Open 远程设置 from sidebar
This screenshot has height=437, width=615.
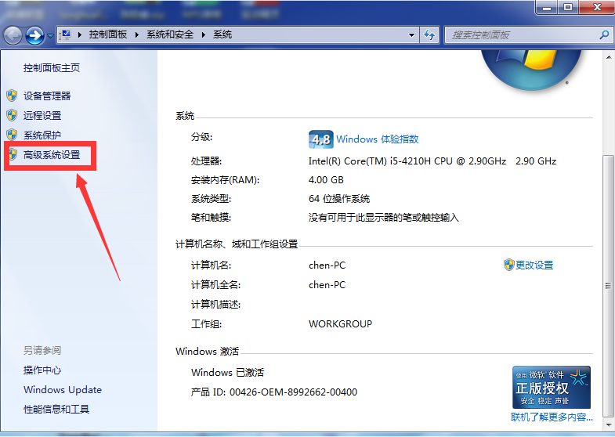tap(42, 115)
